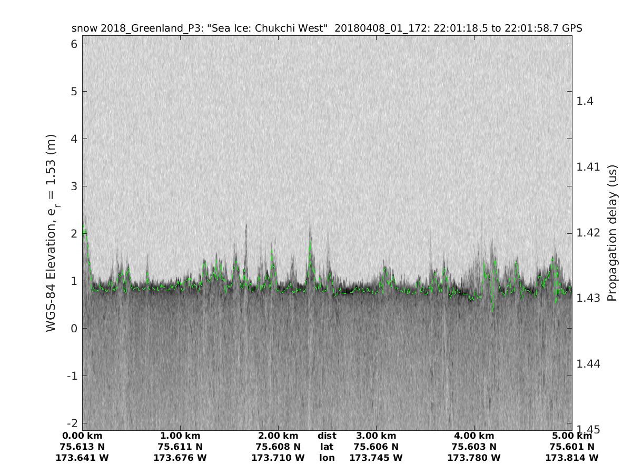Click the 75.613 N latitude label
Screen dimensions: 632x474
tap(82, 447)
